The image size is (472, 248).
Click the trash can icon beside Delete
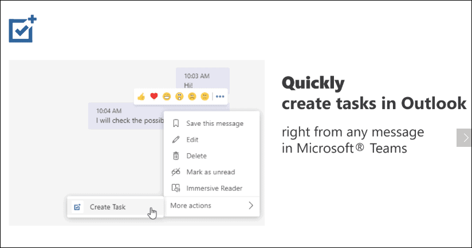tap(176, 156)
